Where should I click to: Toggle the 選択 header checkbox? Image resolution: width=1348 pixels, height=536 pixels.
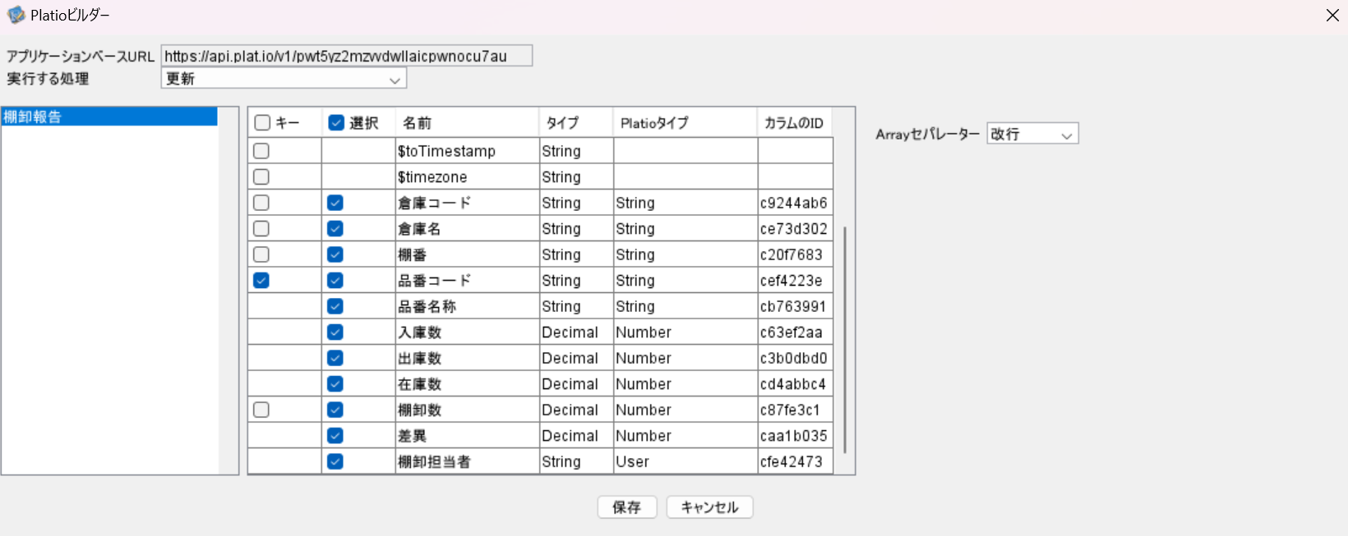(x=335, y=123)
